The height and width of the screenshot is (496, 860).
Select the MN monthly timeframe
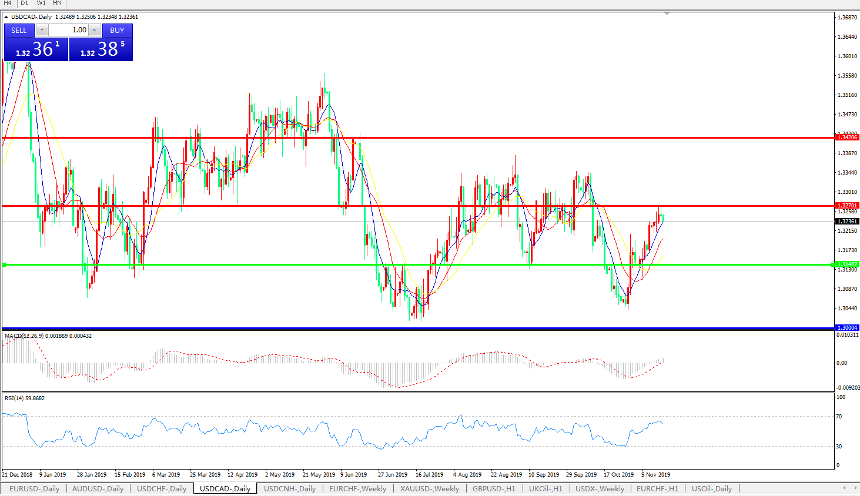[x=57, y=3]
